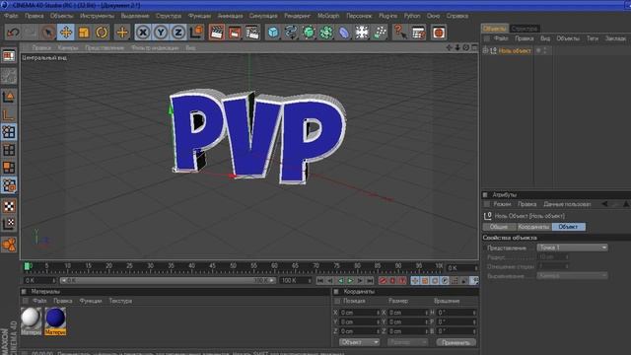
Task: Click the position X input field
Action: pos(359,313)
